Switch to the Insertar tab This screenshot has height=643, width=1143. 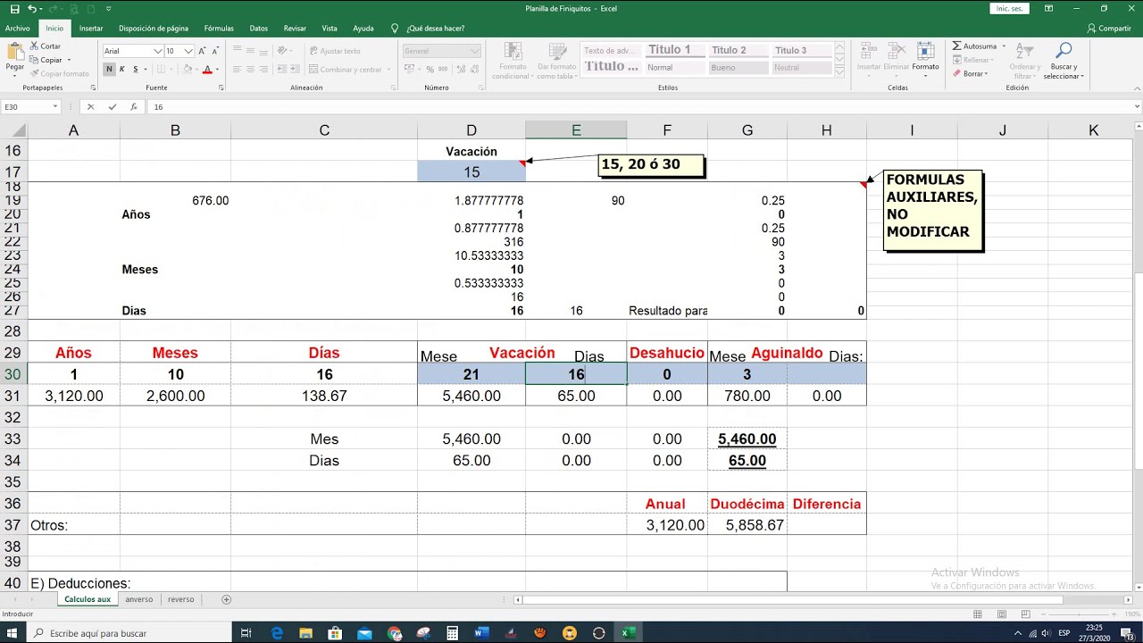coord(91,28)
